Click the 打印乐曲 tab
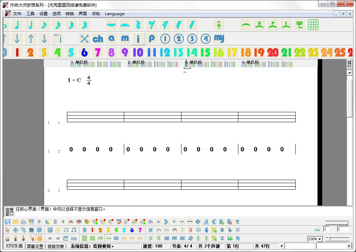The height and width of the screenshot is (252, 356). (14, 246)
